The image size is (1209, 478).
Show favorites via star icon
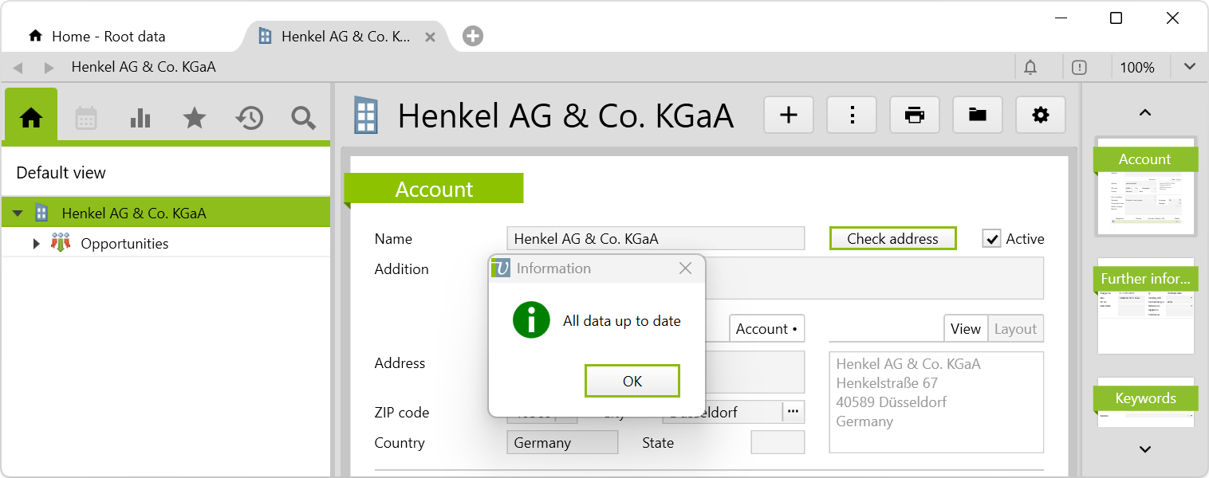click(195, 118)
